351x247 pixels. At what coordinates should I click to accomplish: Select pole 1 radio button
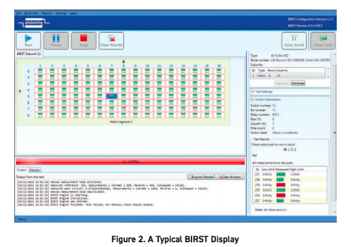point(285,149)
